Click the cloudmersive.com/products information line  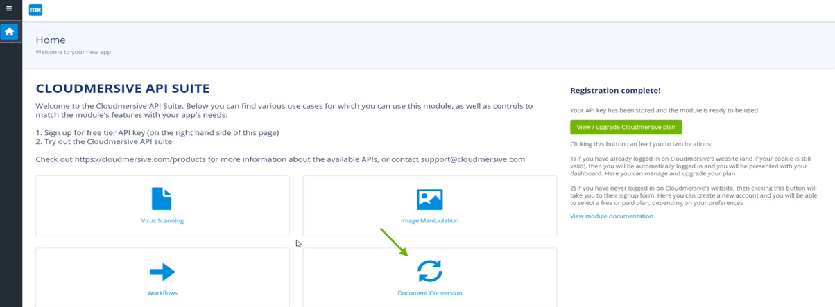280,159
